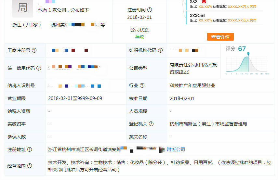Click the 杭州美 company name link
278x180 pixels.
pyautogui.click(x=78, y=25)
